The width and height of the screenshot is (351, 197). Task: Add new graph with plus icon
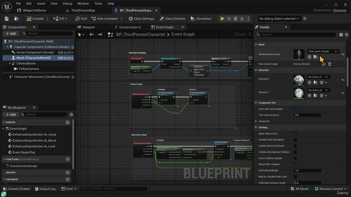[67, 123]
